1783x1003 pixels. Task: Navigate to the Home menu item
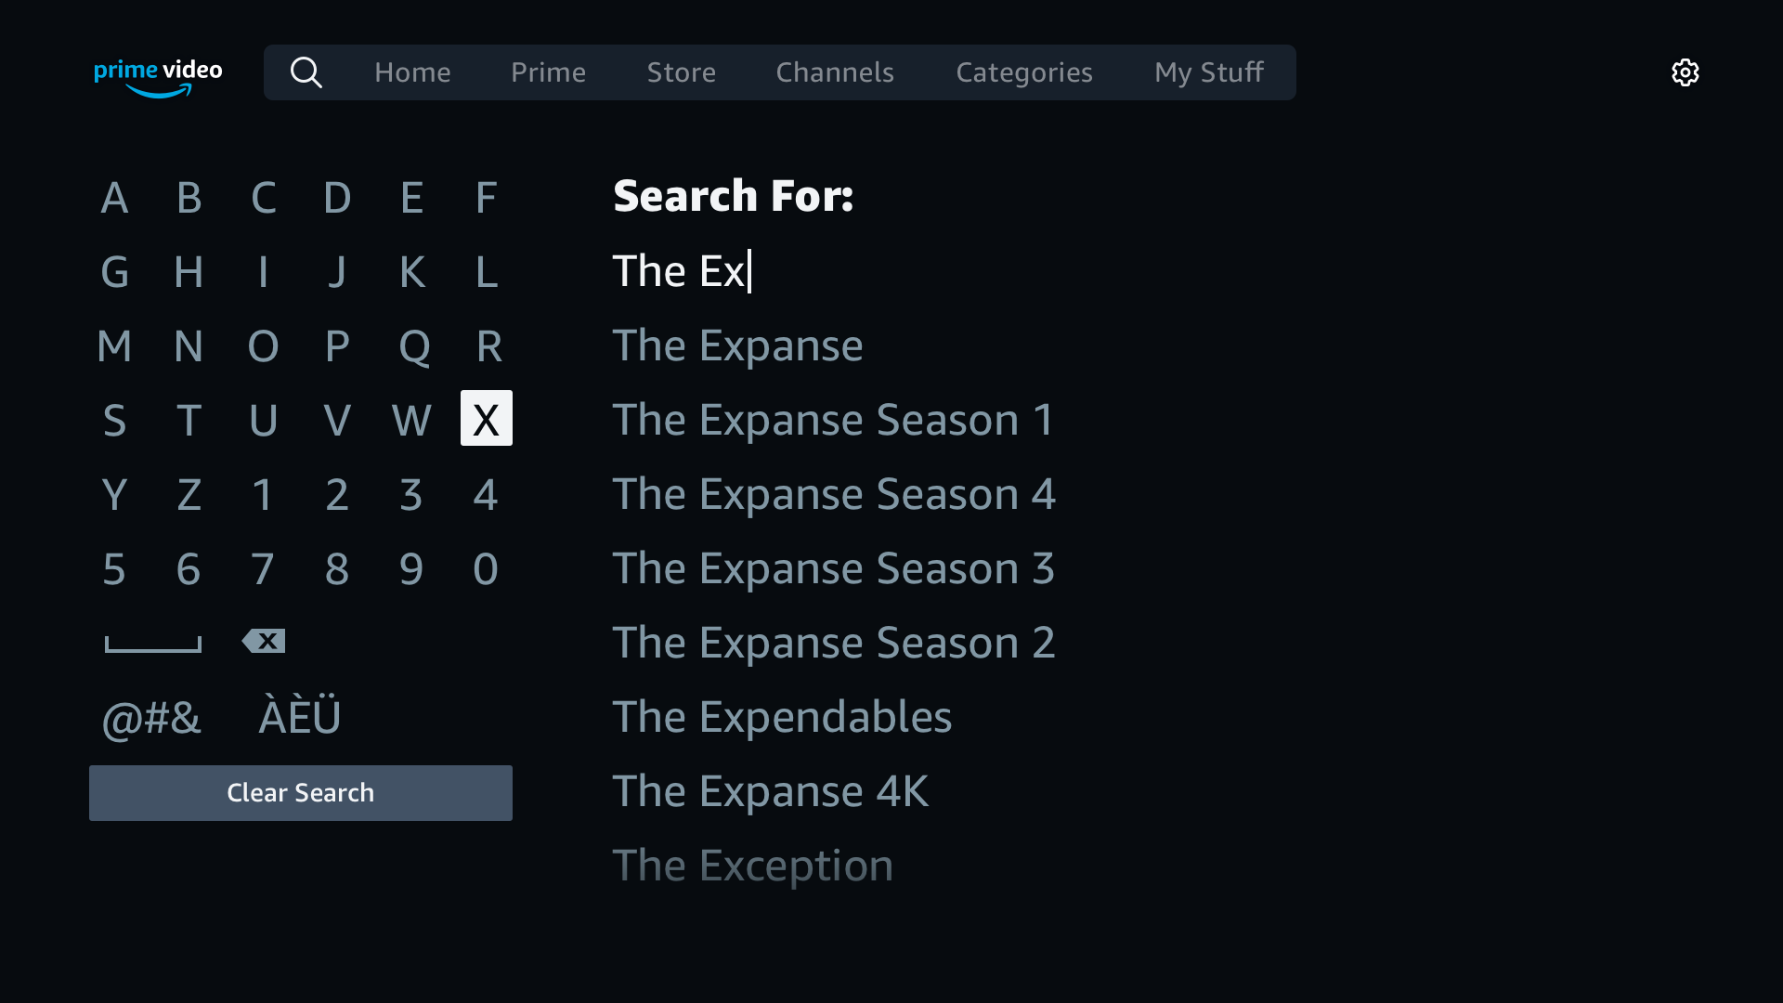click(x=412, y=72)
